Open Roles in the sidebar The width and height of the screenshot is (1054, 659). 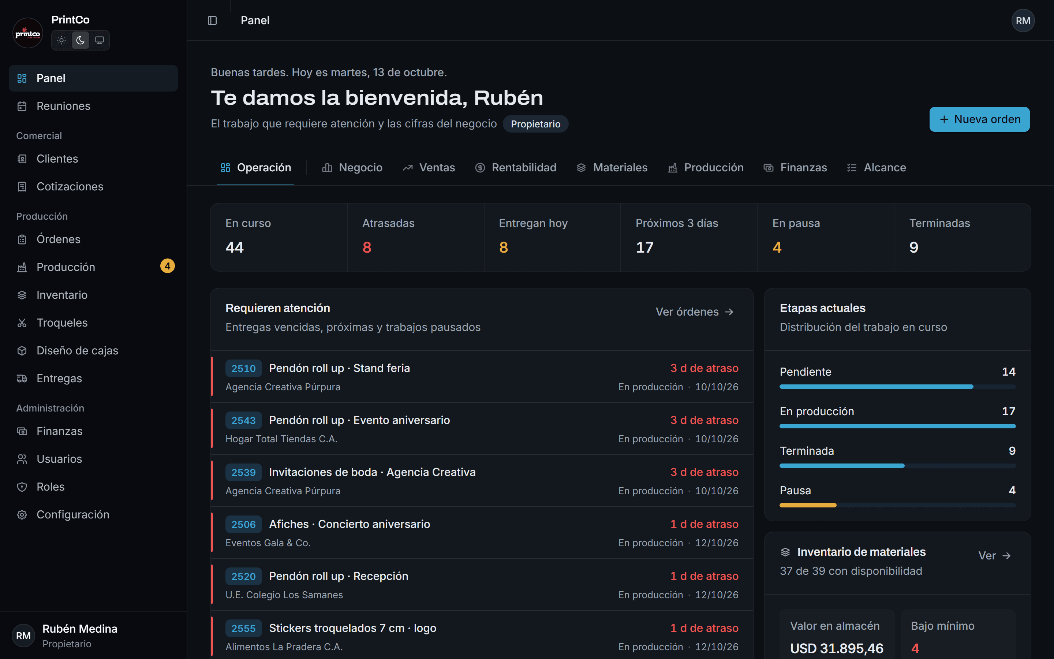[x=93, y=487]
